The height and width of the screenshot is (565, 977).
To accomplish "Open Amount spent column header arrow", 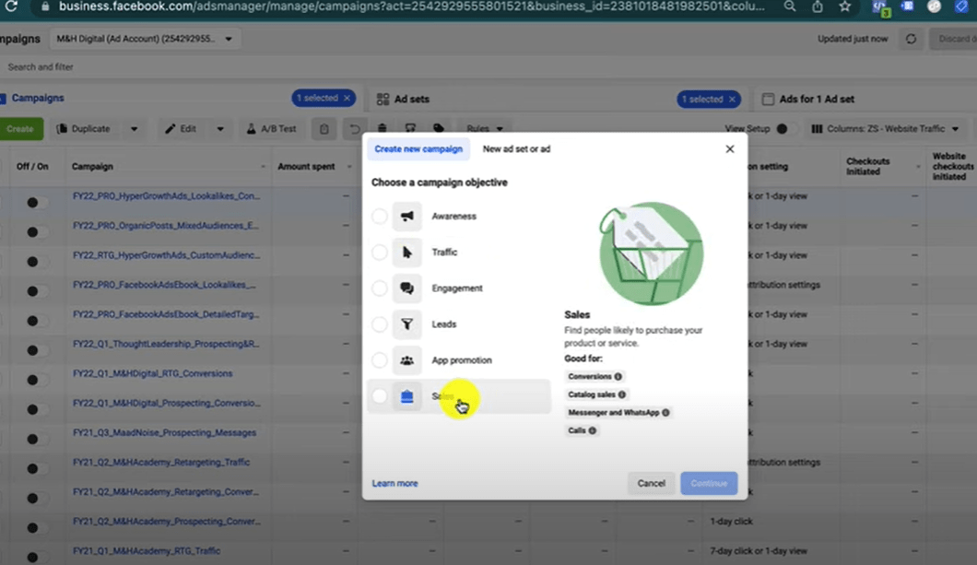I will (349, 167).
